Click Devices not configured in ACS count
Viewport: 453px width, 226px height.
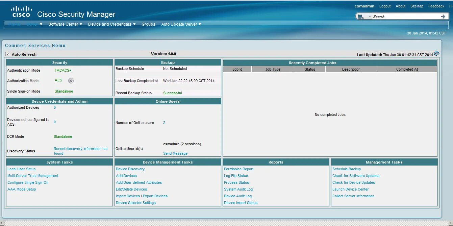pyautogui.click(x=55, y=122)
